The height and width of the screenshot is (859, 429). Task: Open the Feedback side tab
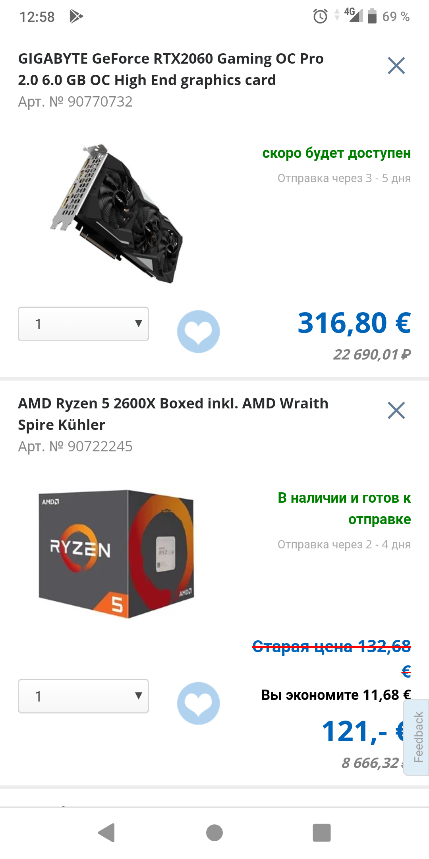[417, 737]
